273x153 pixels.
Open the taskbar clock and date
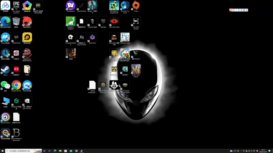click(x=263, y=151)
